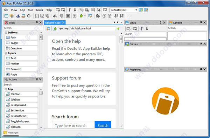Click the blue Search forum button
The image size is (210, 138).
pyautogui.click(x=103, y=125)
